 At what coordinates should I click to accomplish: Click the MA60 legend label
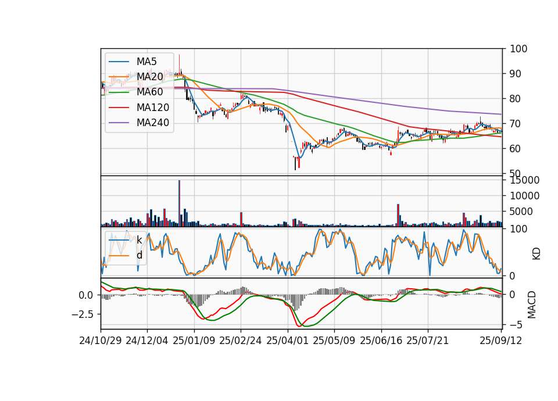(x=149, y=92)
